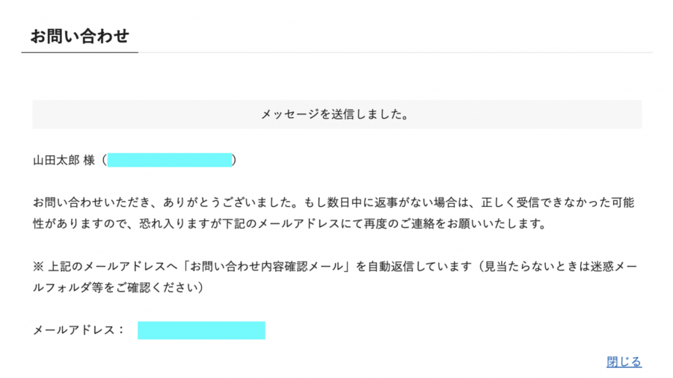Click the words 自動返信しています
The image size is (673, 378).
[x=419, y=267]
